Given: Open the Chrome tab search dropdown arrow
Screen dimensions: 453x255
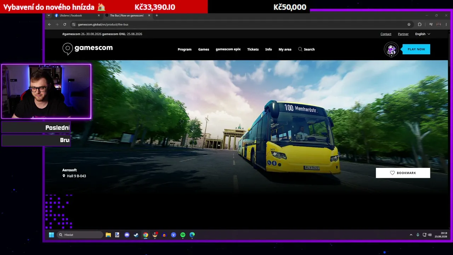Looking at the screenshot, I should (x=49, y=16).
